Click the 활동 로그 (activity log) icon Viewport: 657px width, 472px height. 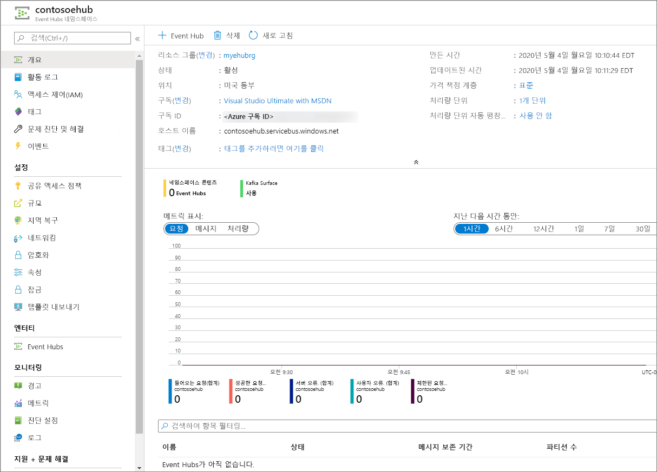point(18,77)
